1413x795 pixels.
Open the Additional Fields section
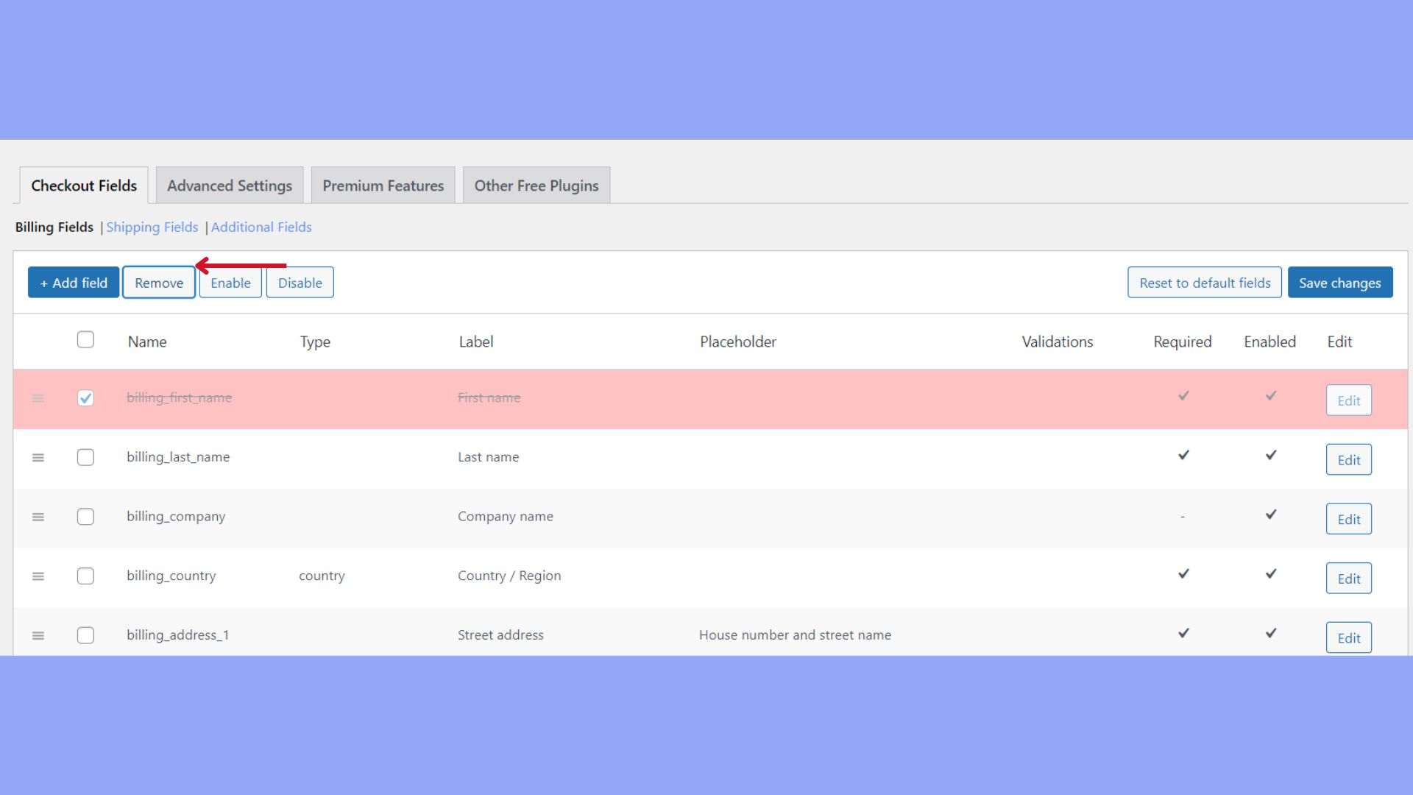pyautogui.click(x=261, y=227)
